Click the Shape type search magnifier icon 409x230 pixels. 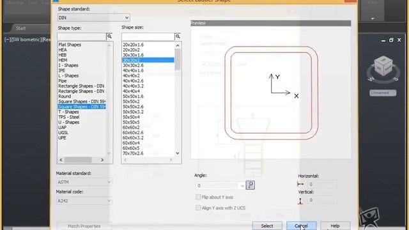[x=109, y=36]
